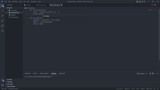Screen dimensions: 160x90
Task: Toggle bottom panel layout icon
Action: click(140, 2)
